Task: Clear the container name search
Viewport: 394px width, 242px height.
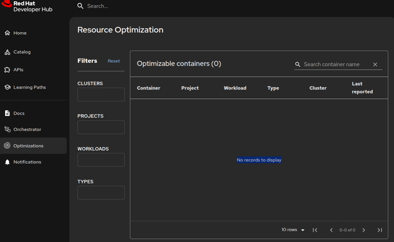Action: [x=375, y=64]
